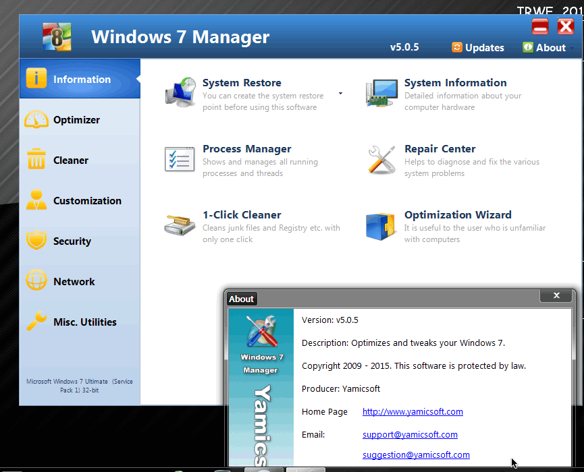
Task: Click the "Copyright 2009 - 2015" line
Action: (414, 365)
